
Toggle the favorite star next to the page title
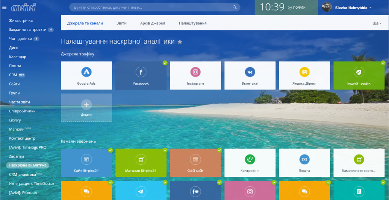tap(180, 42)
